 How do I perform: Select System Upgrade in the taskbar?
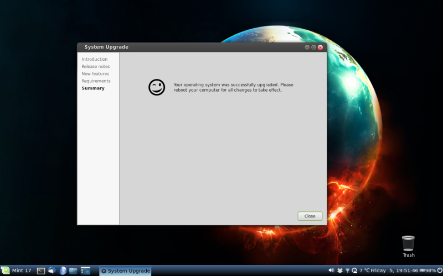coord(125,270)
